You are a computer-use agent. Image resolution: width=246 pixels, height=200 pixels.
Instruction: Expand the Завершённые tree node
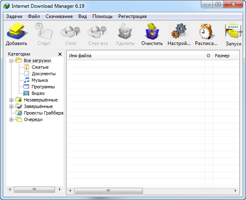[x=11, y=107]
